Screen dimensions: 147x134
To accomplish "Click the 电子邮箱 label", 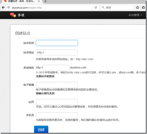I will coord(29,85).
